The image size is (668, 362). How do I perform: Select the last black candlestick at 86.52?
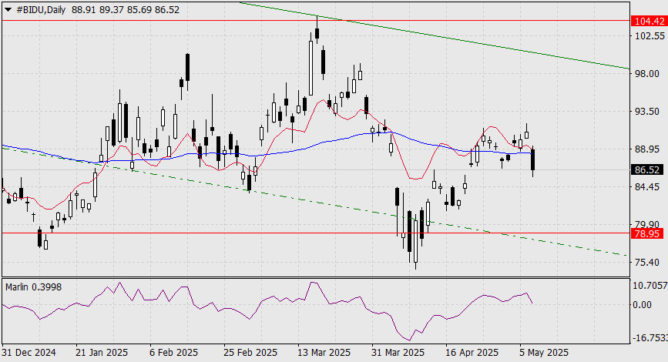pyautogui.click(x=533, y=160)
